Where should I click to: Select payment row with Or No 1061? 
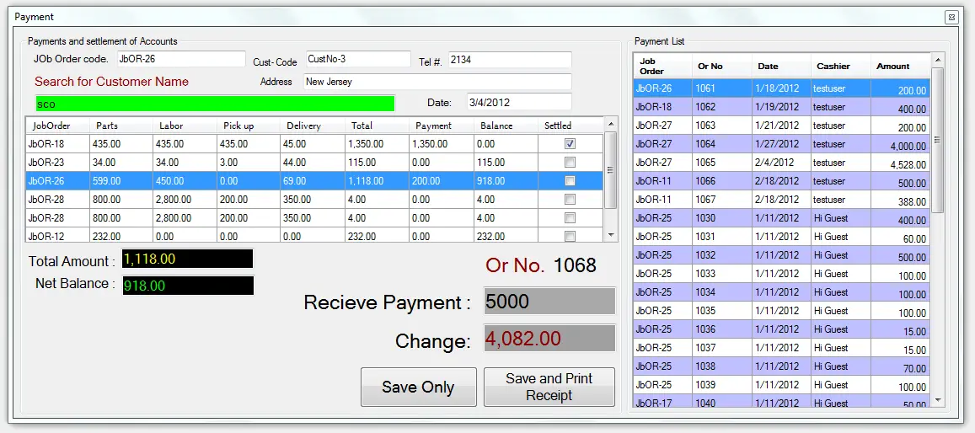tap(782, 88)
